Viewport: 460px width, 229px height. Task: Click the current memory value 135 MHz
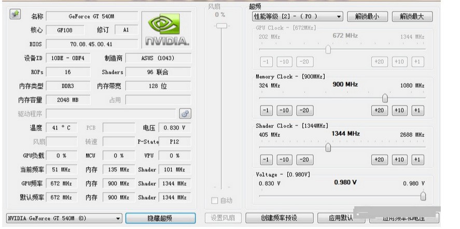tap(119, 169)
